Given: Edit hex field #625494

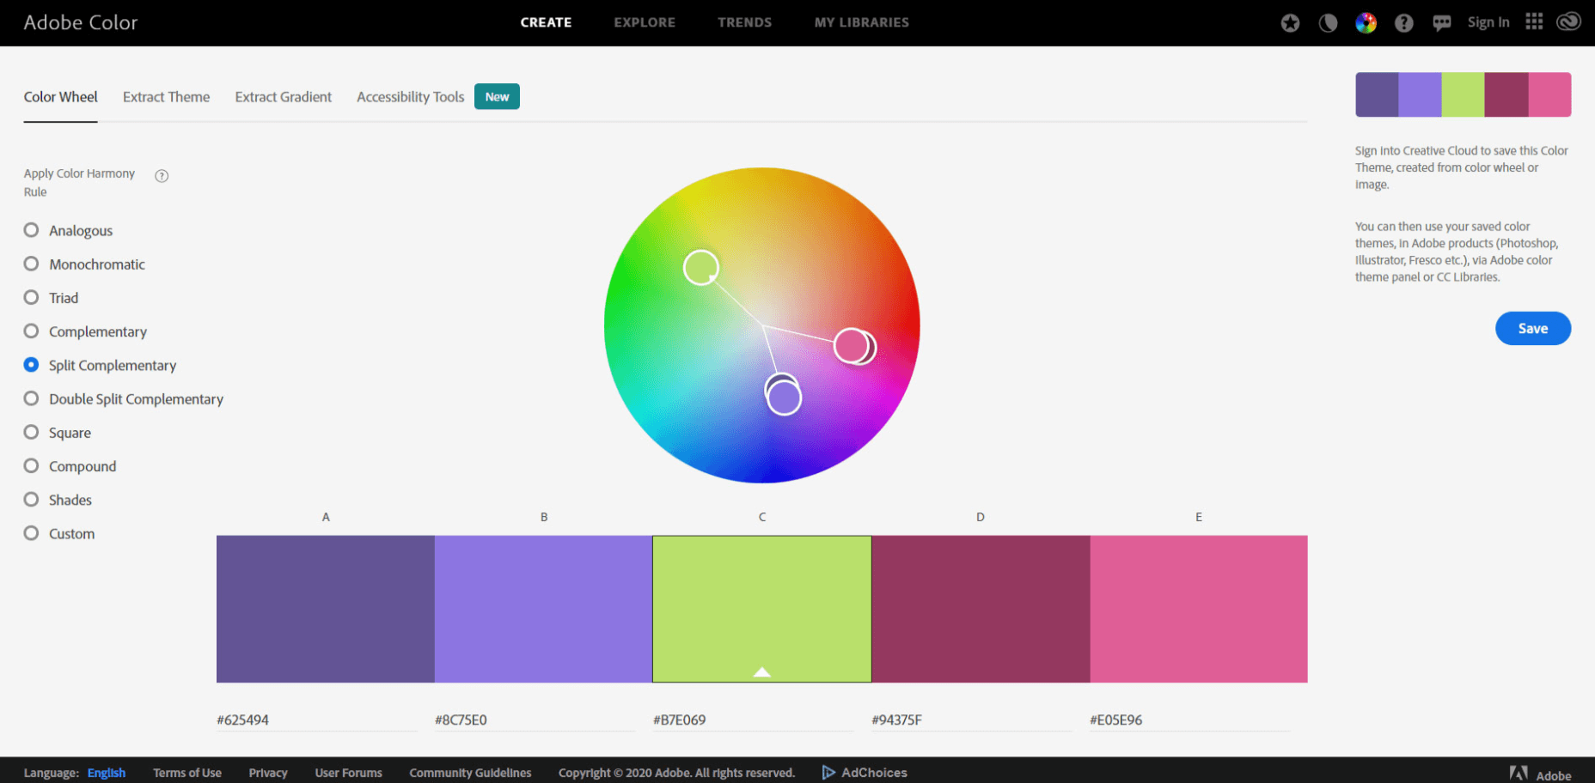Looking at the screenshot, I should pyautogui.click(x=317, y=720).
